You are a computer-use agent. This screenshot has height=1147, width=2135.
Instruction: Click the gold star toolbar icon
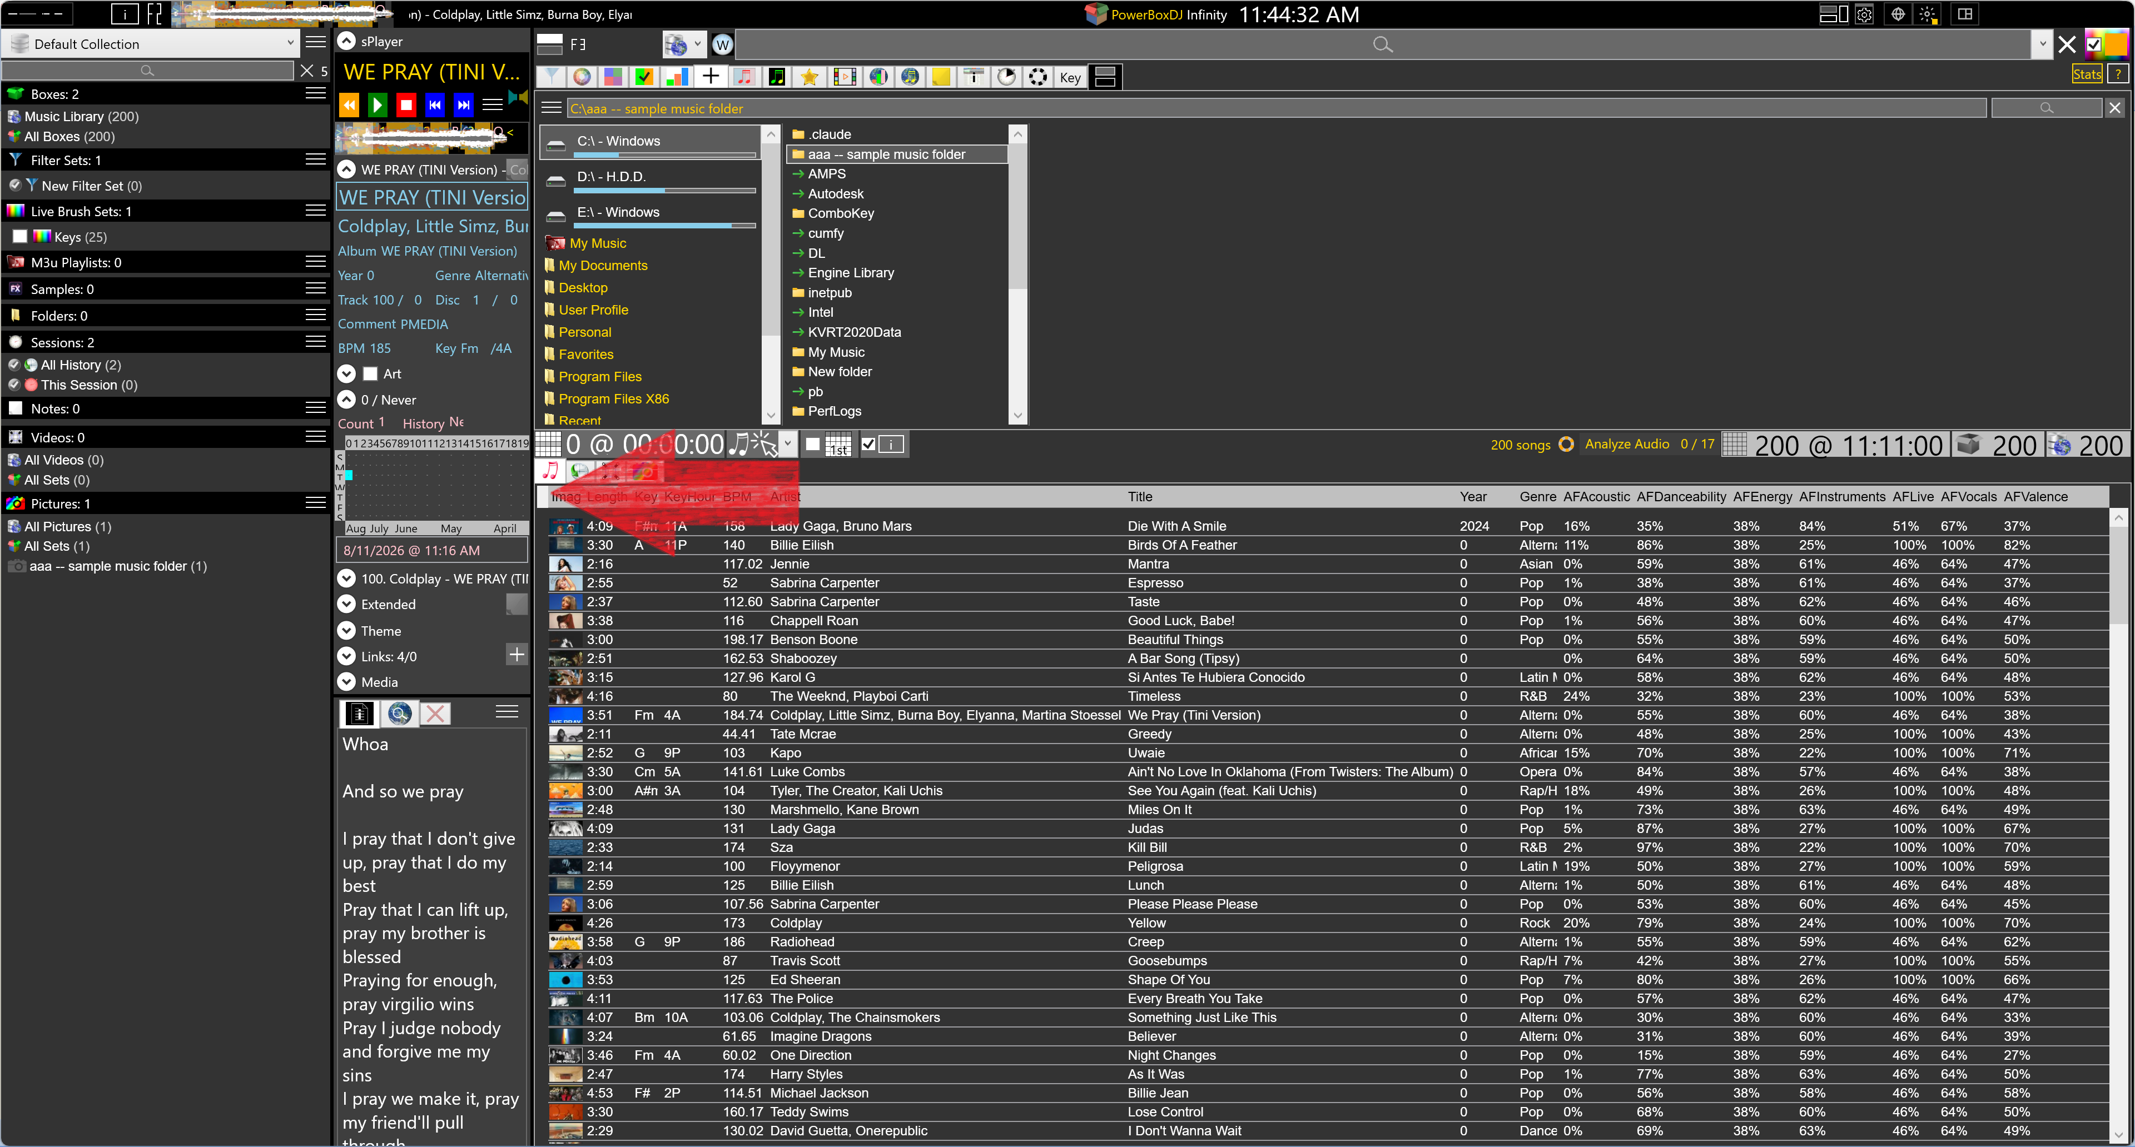(810, 77)
